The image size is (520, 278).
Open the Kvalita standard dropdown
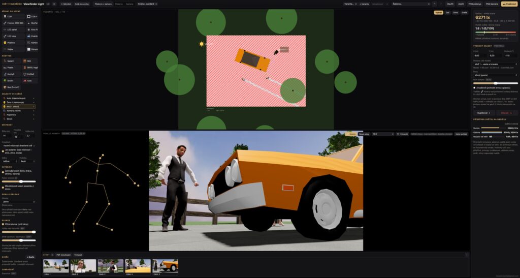pos(147,4)
